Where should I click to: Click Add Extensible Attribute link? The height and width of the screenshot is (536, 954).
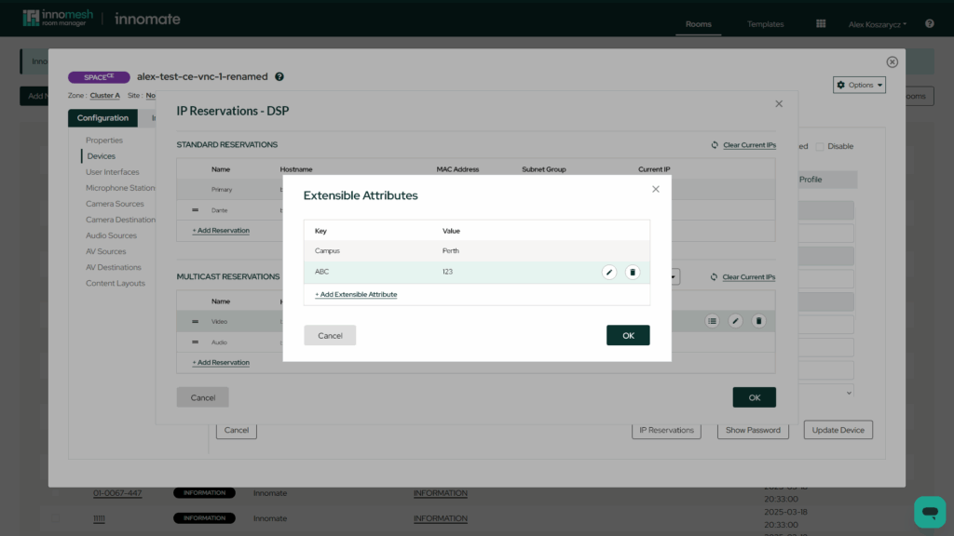point(356,294)
